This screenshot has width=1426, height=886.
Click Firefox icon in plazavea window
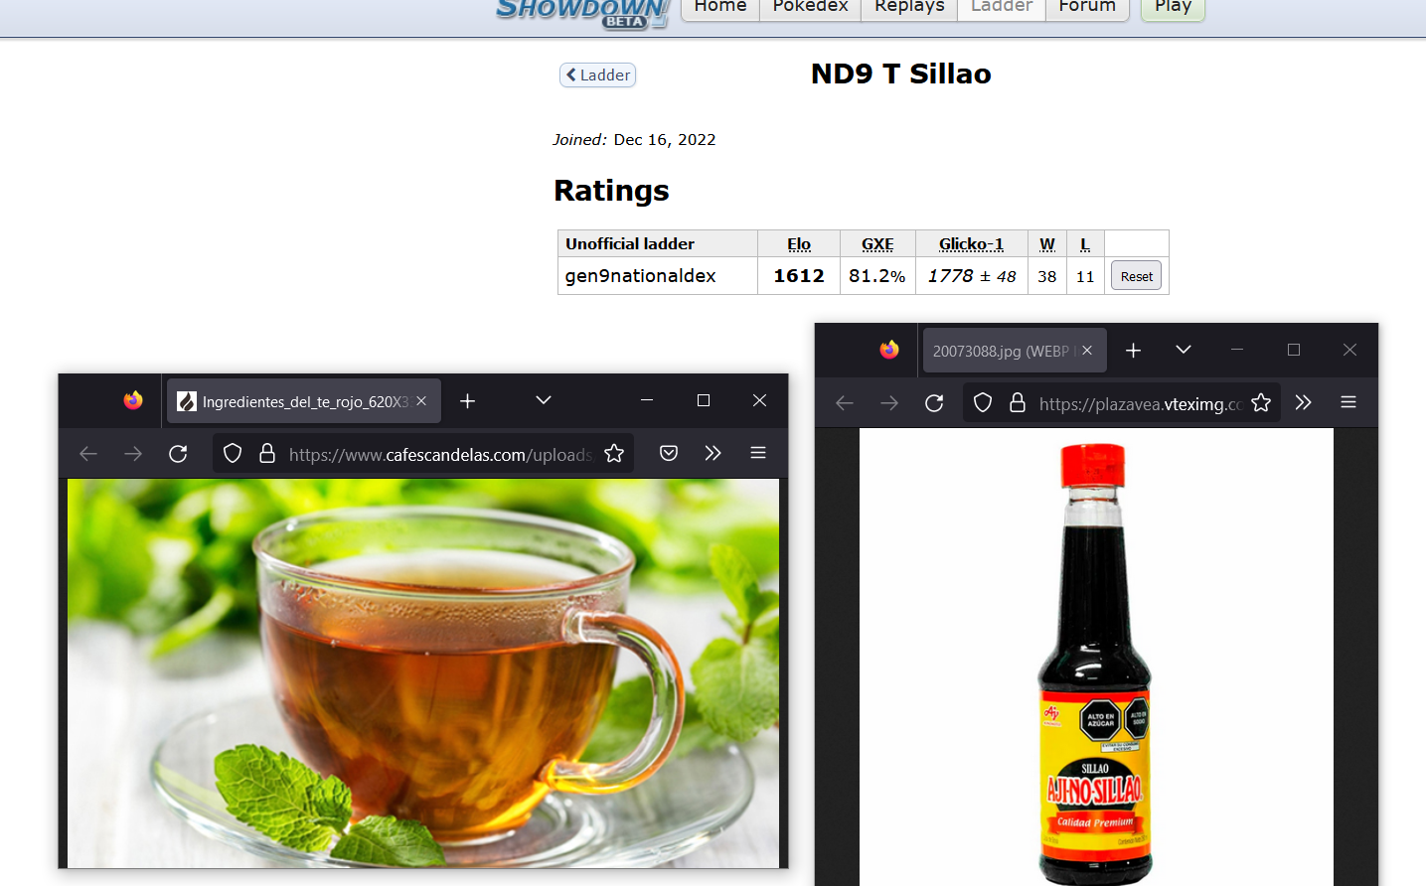[889, 350]
